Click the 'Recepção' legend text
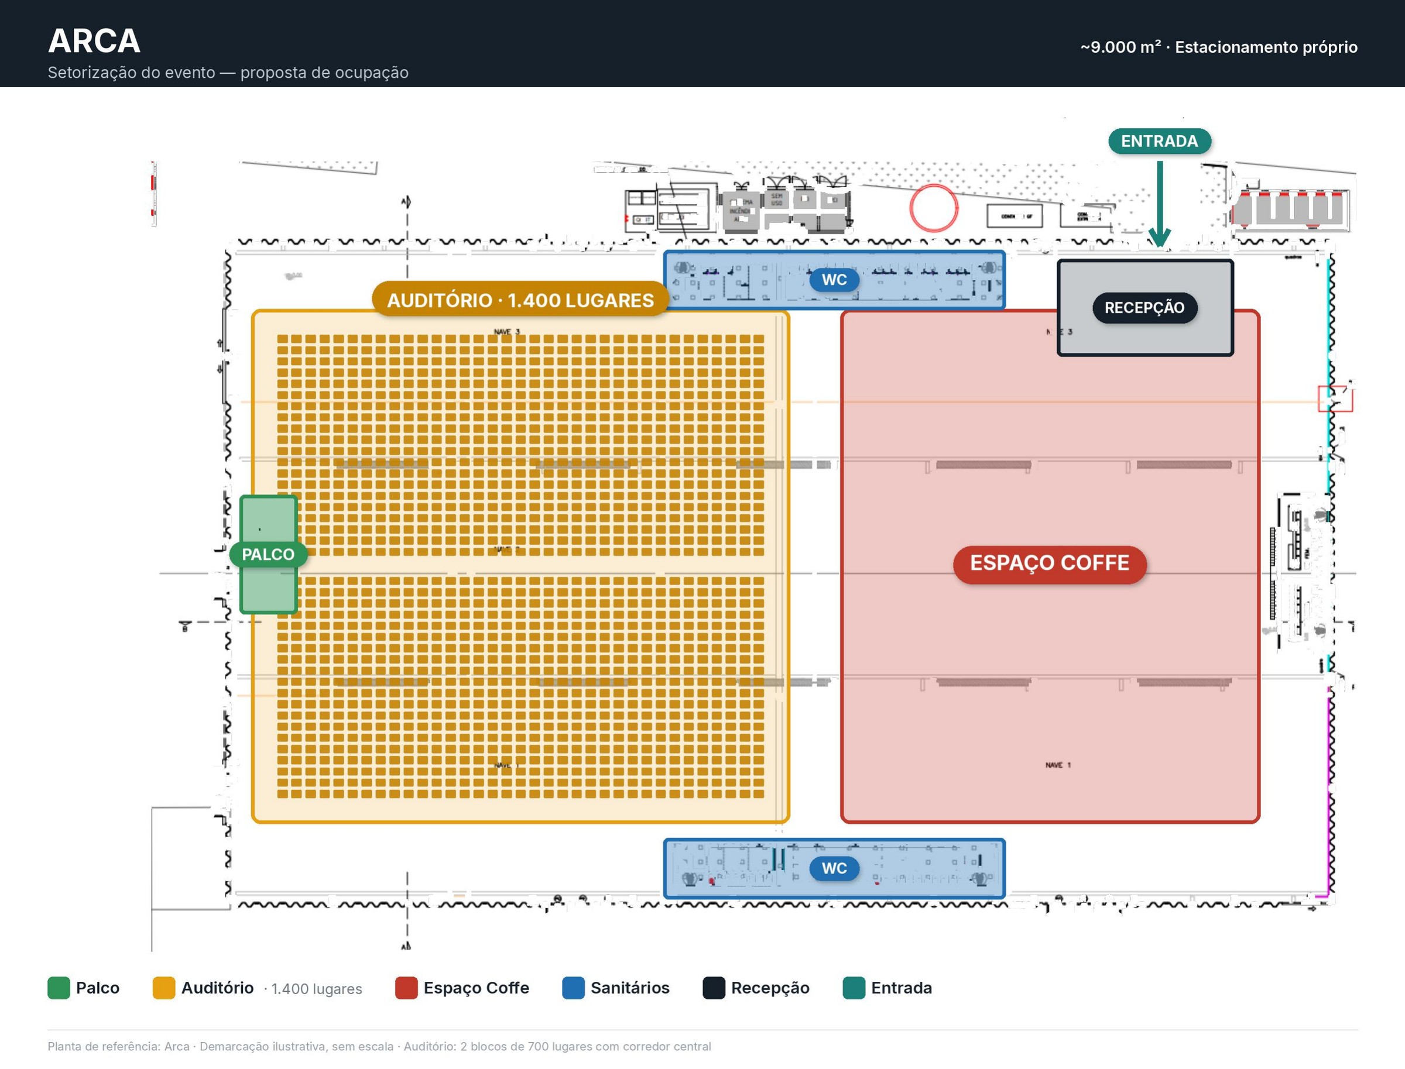The width and height of the screenshot is (1405, 1069). tap(770, 988)
